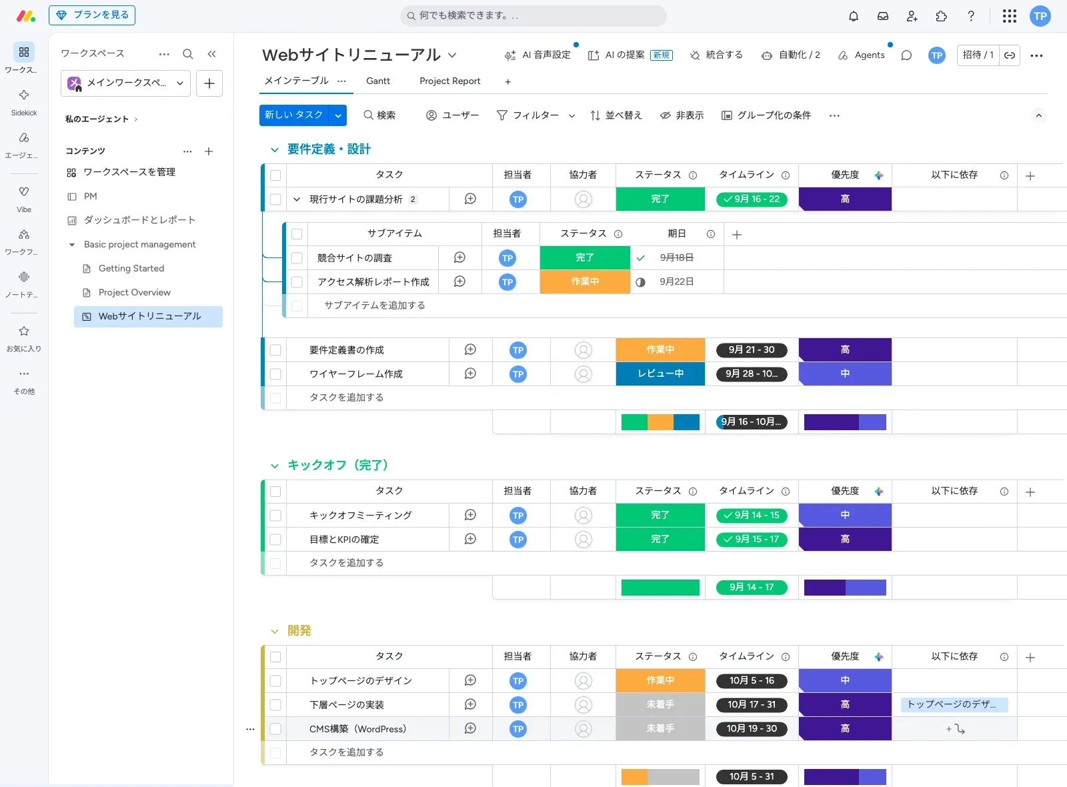The image size is (1067, 787).
Task: Switch to Project Report tab
Action: pyautogui.click(x=450, y=81)
